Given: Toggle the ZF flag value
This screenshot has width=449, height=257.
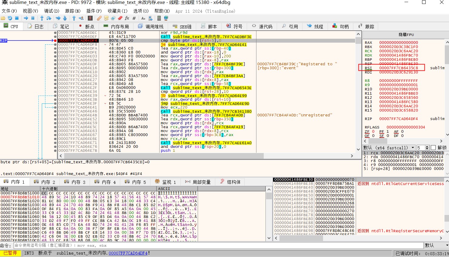Looking at the screenshot, I should [373, 132].
